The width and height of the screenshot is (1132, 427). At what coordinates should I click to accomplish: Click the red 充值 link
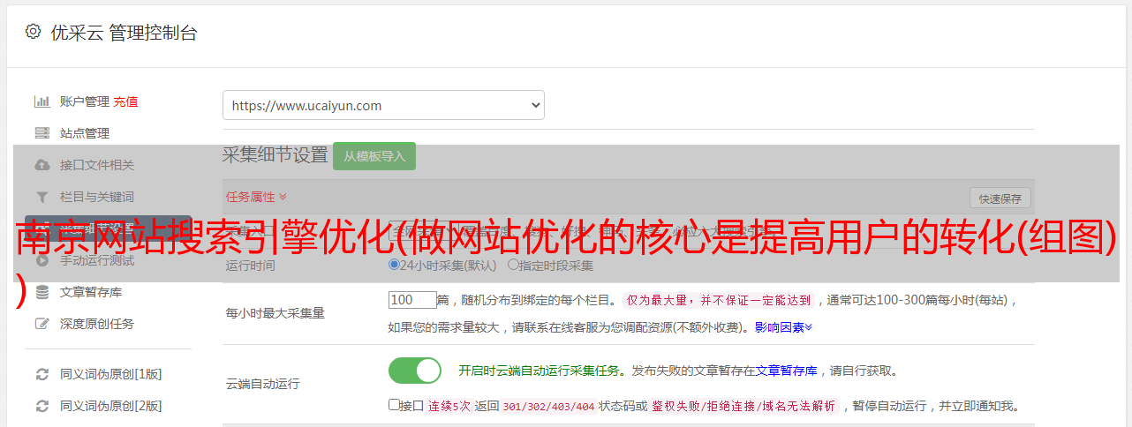tap(125, 101)
